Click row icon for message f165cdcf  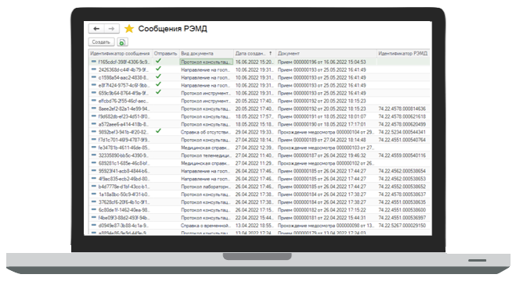[x=94, y=62]
